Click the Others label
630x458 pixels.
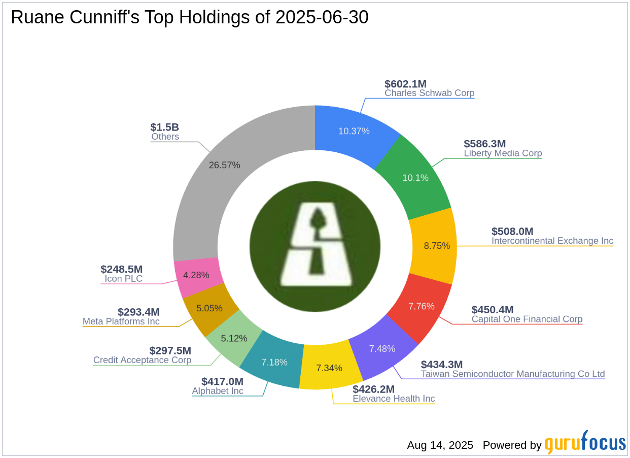(x=165, y=137)
